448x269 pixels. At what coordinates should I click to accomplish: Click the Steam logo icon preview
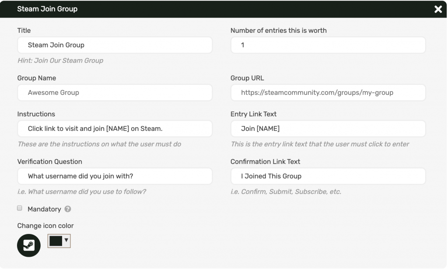28,245
